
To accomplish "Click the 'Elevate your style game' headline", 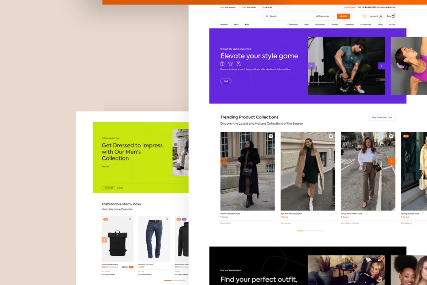I will [x=259, y=56].
